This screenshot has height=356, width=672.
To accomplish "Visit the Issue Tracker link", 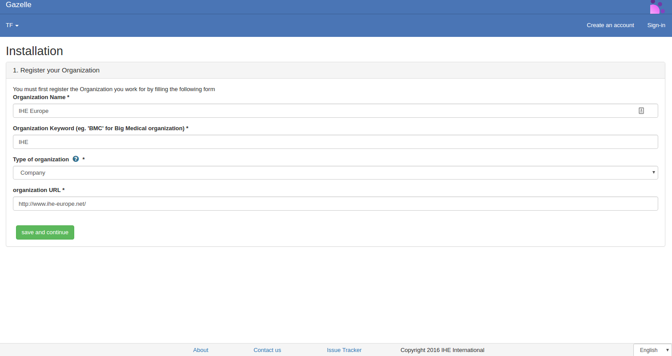I will tap(344, 350).
